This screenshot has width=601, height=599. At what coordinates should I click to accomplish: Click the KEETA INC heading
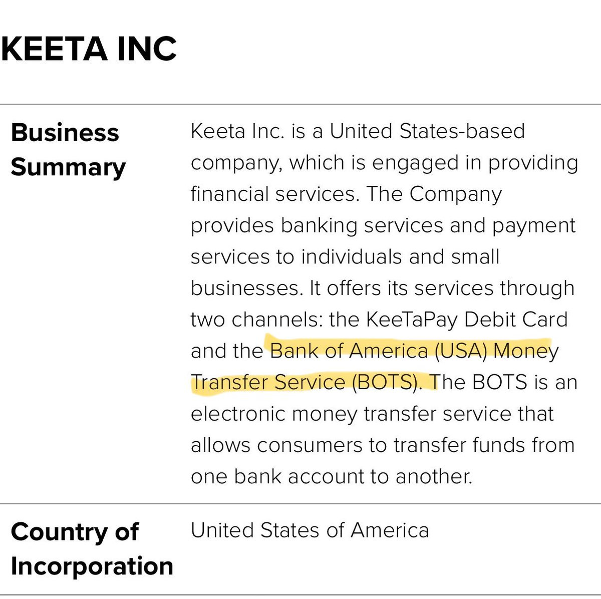tap(89, 49)
